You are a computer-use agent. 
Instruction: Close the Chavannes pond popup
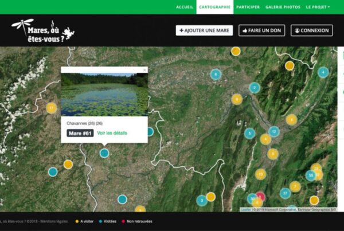point(144,70)
